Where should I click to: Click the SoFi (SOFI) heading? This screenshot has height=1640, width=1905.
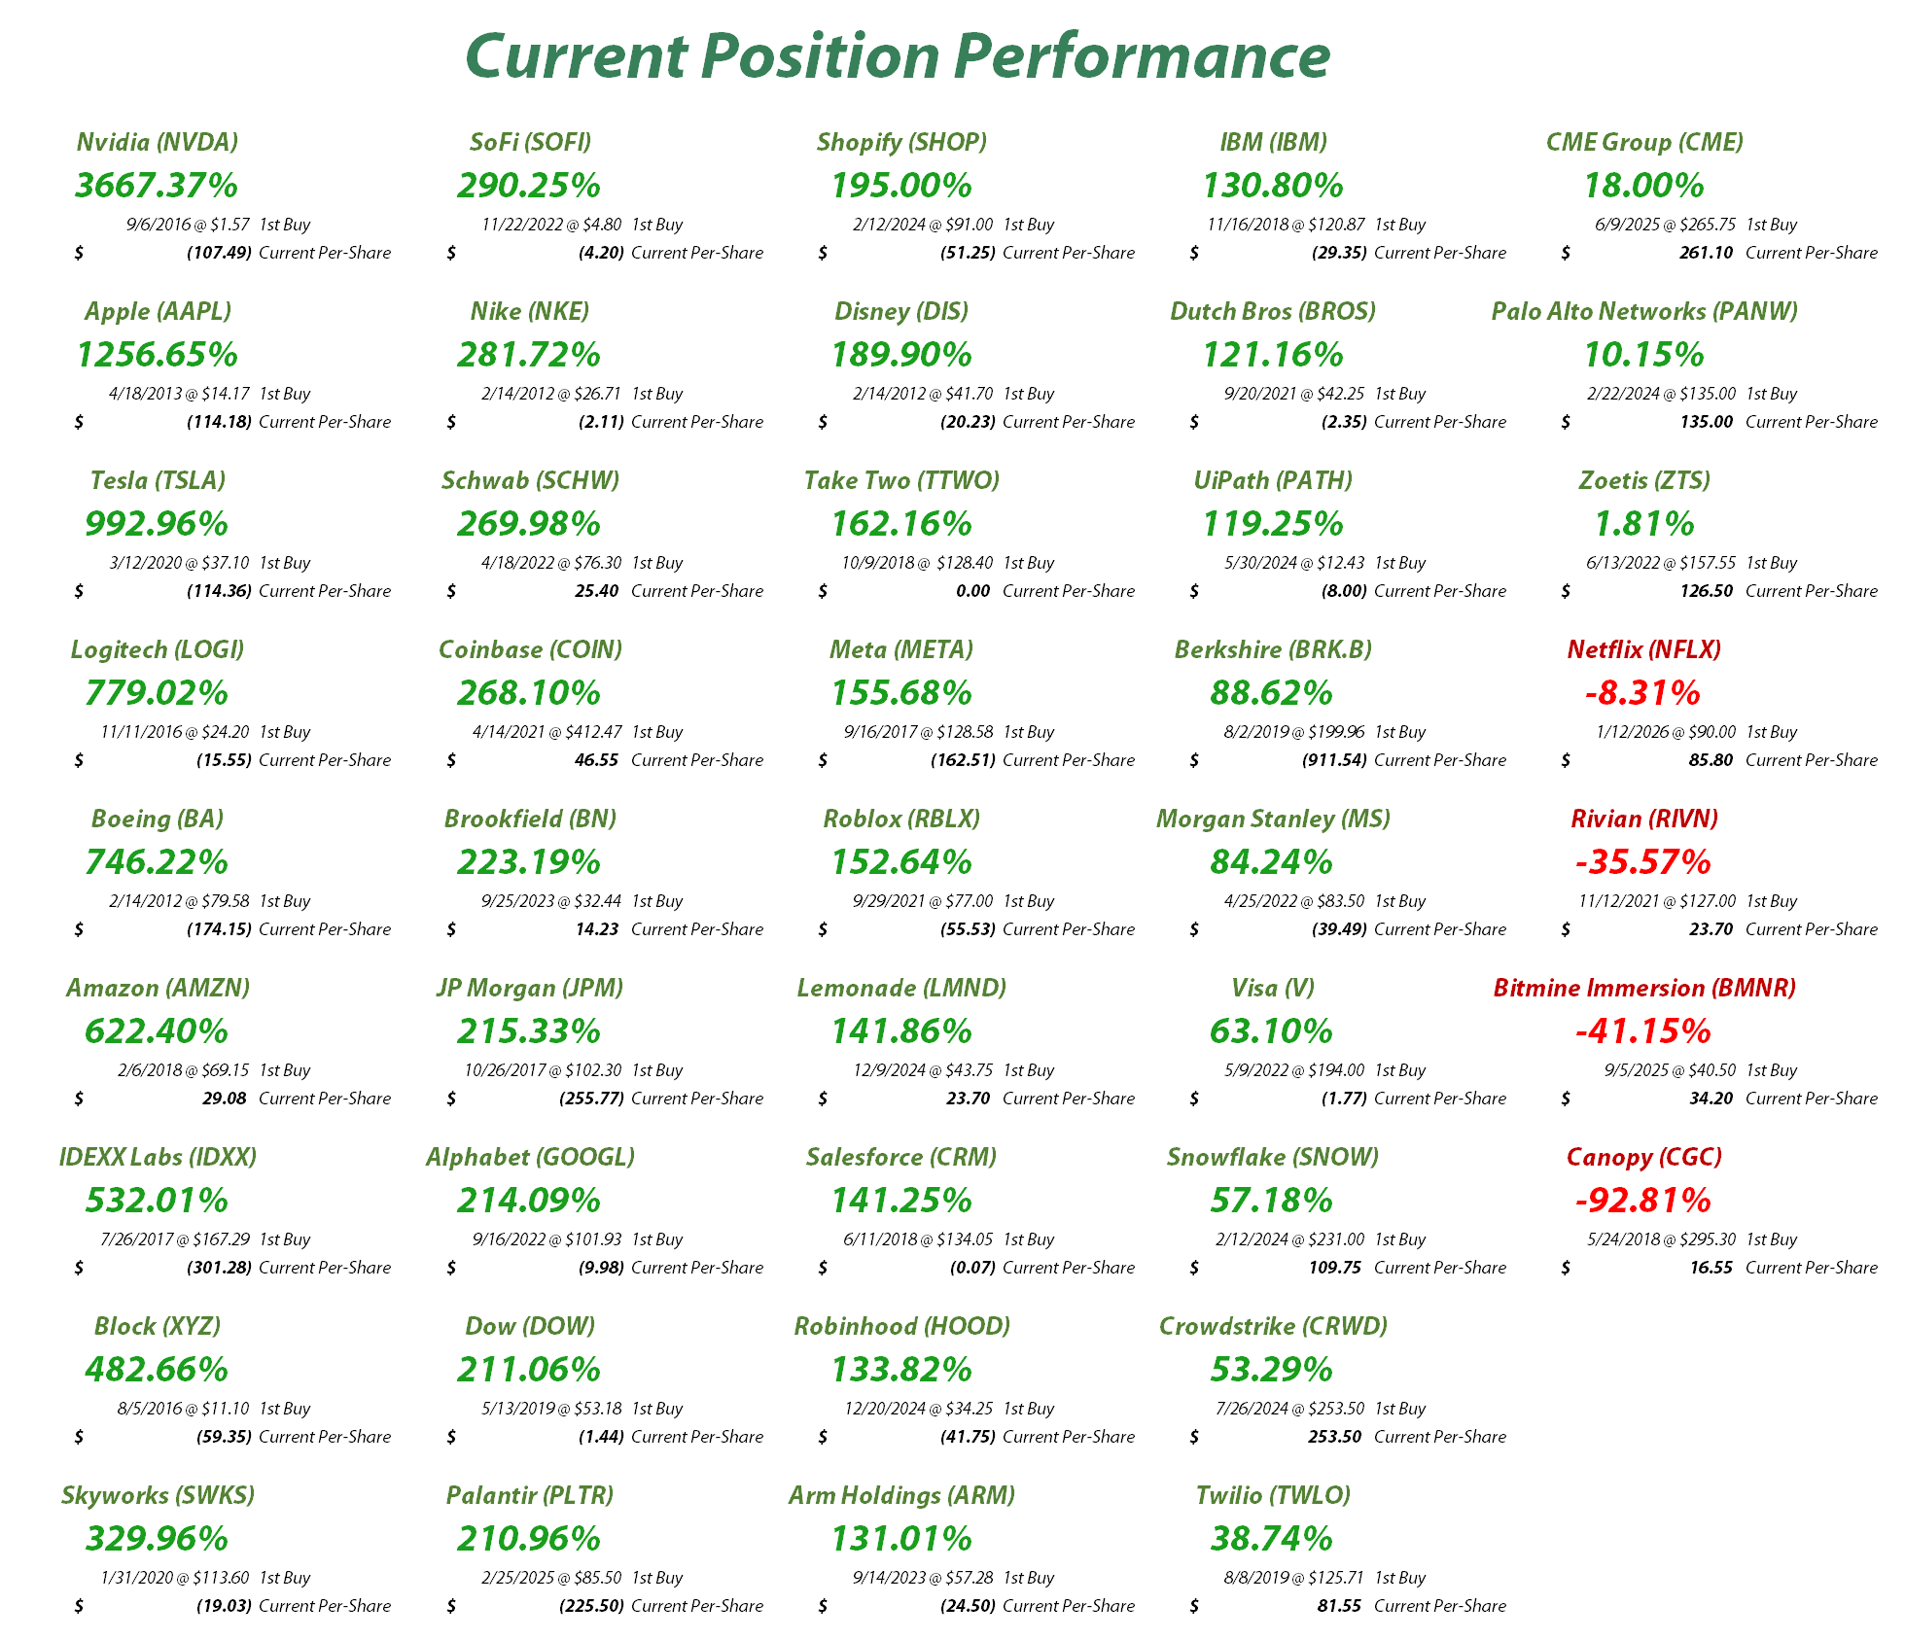click(530, 142)
